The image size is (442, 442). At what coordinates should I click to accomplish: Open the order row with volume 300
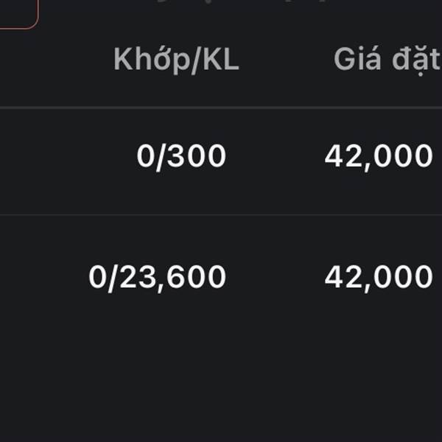pos(221,161)
